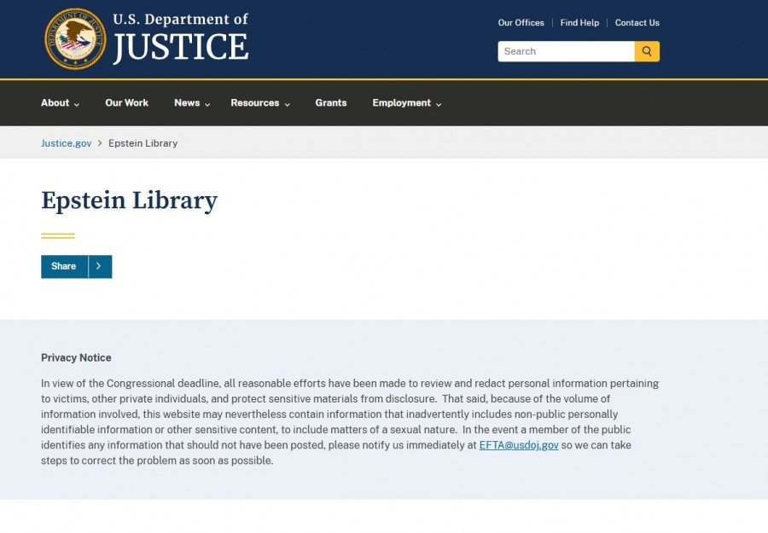Screen dimensions: 768x533
Task: Expand the Resources dropdown menu
Action: click(260, 103)
